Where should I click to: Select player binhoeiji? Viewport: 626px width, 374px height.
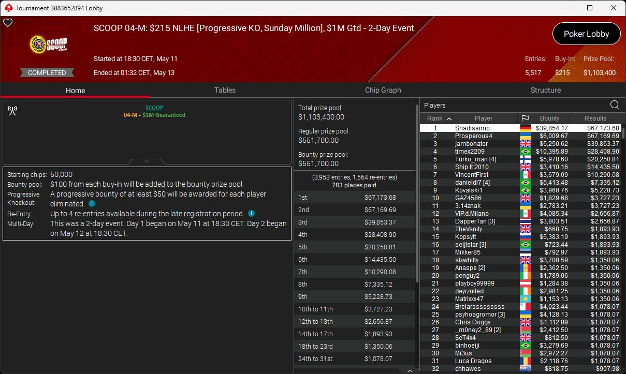pos(468,346)
